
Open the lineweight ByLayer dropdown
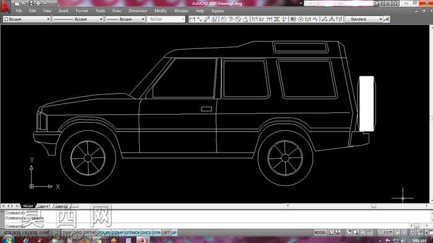pyautogui.click(x=126, y=19)
